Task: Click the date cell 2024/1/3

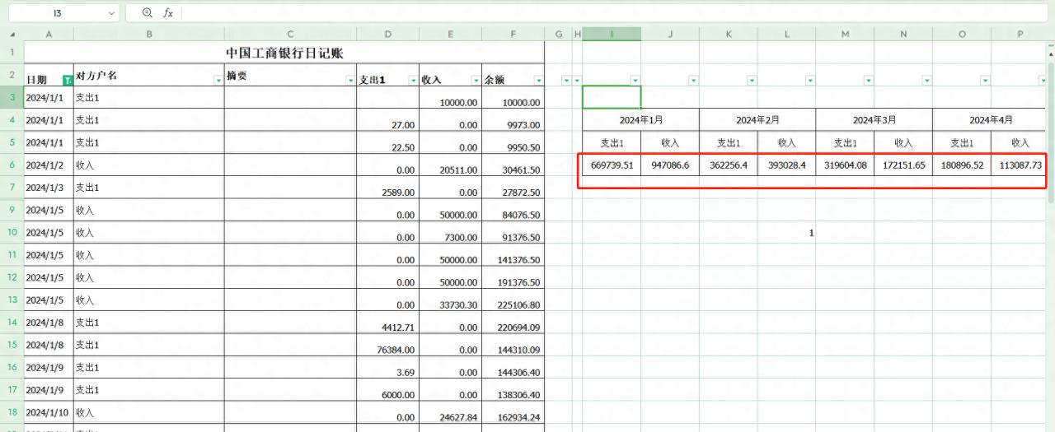Action: 49,188
